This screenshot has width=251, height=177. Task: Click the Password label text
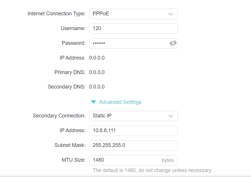[74, 43]
